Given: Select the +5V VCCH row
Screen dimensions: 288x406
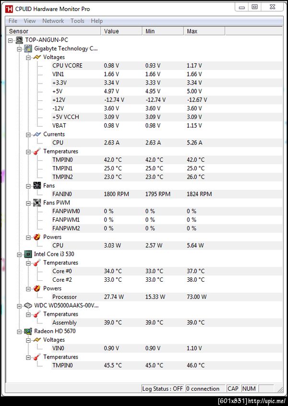Looking at the screenshot, I should pyautogui.click(x=167, y=117).
